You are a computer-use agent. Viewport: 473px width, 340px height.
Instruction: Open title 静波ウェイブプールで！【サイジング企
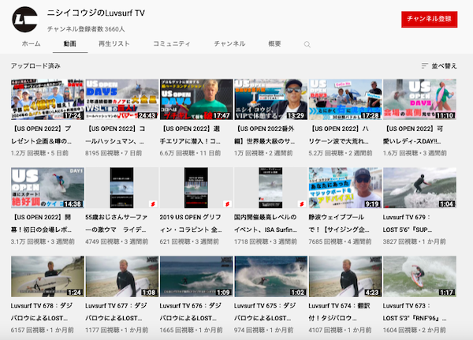point(338,223)
